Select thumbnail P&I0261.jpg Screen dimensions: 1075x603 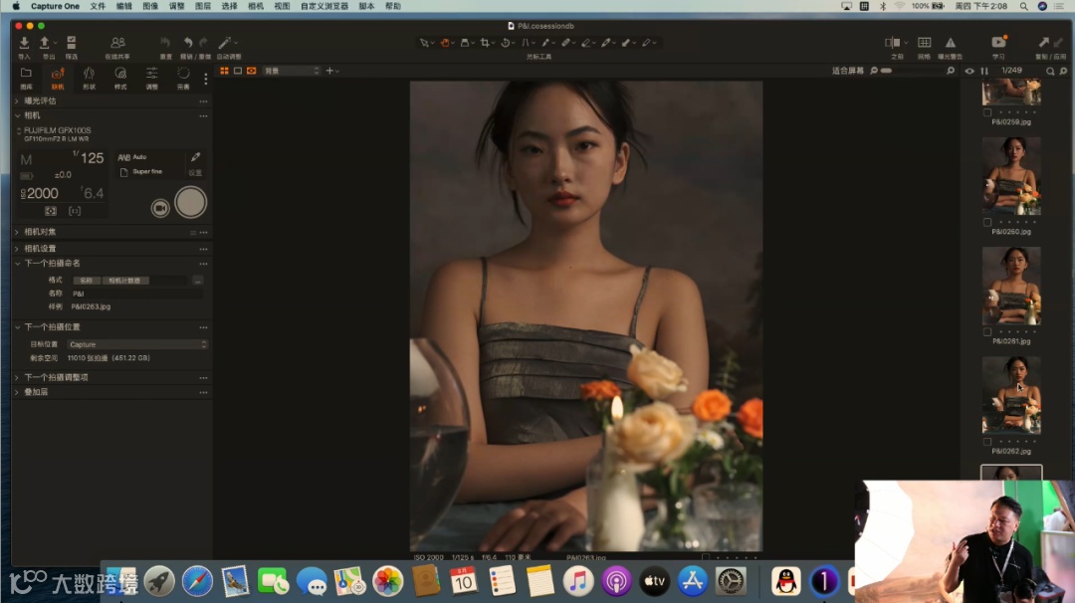pos(1011,286)
